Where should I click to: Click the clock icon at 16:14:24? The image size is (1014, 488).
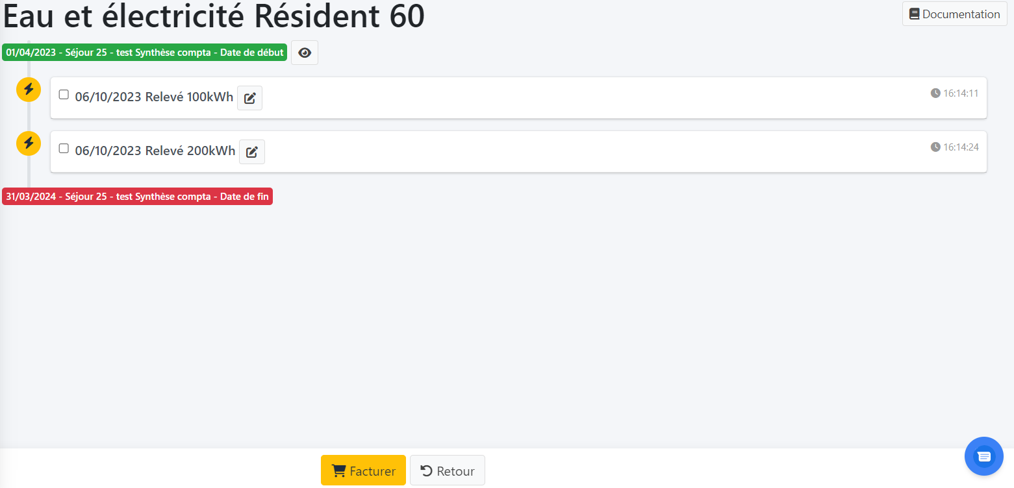click(x=935, y=147)
